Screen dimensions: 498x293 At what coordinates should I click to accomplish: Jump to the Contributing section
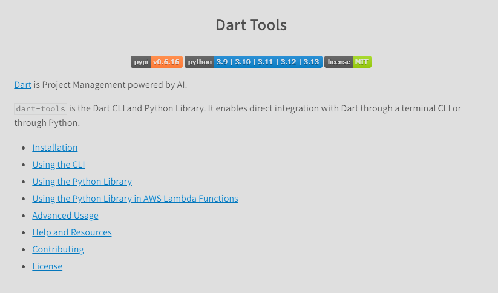(x=58, y=249)
